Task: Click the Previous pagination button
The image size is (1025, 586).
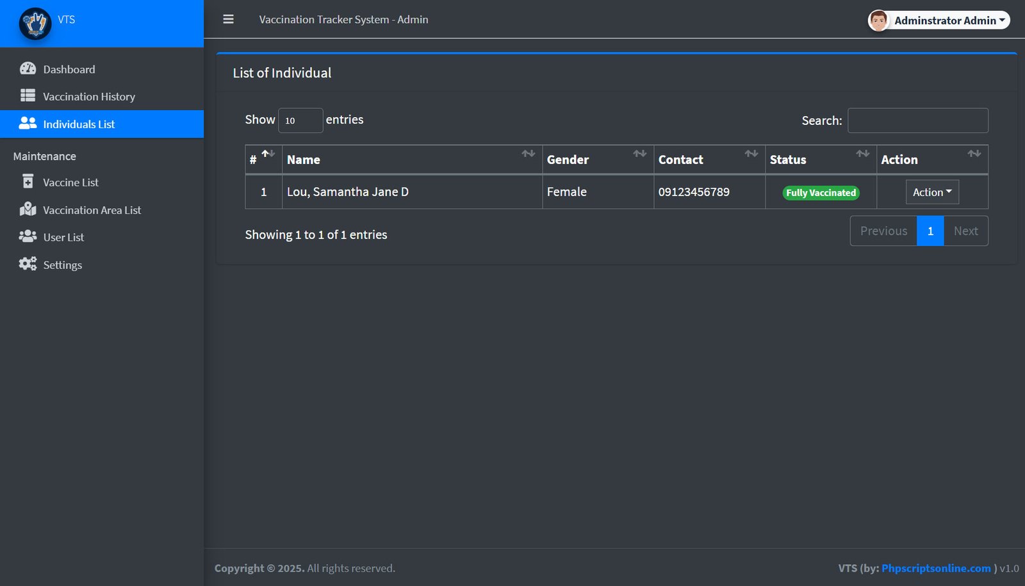Action: [x=883, y=231]
